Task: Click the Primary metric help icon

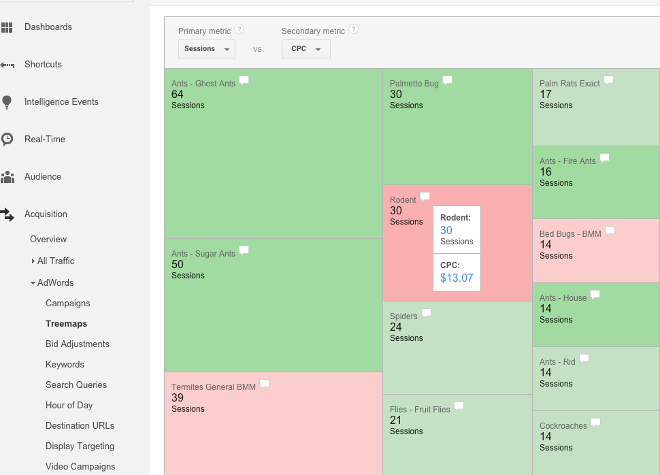Action: (237, 28)
